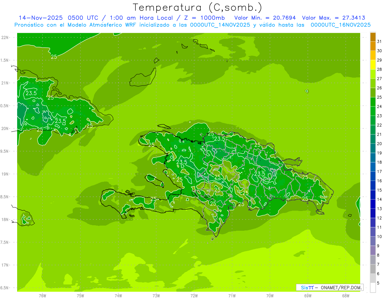Image resolution: width=388 pixels, height=300 pixels.
Task: Click the '26' colorbar scale label
Action: [x=380, y=88]
